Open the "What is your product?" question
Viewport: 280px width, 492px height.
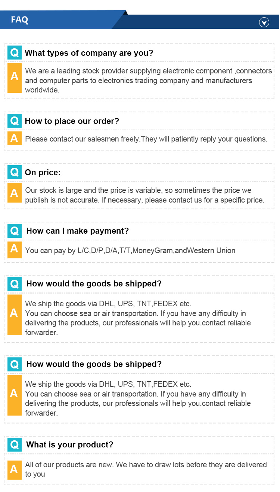pos(70,445)
